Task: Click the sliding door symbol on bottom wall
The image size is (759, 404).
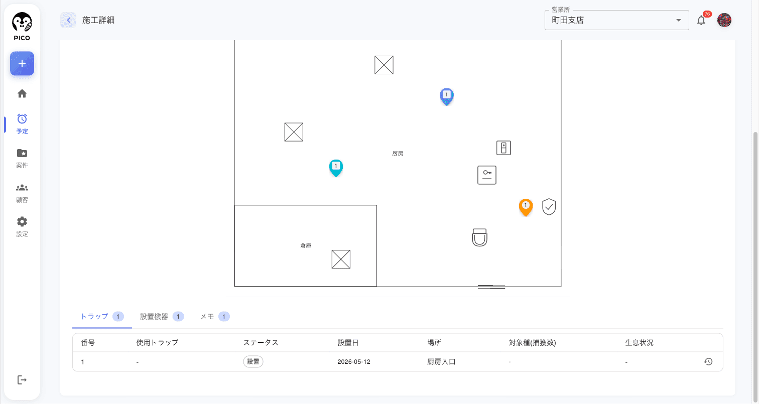Action: coord(491,287)
